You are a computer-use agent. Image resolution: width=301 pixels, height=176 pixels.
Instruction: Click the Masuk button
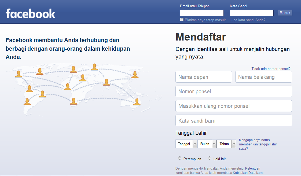(x=285, y=13)
